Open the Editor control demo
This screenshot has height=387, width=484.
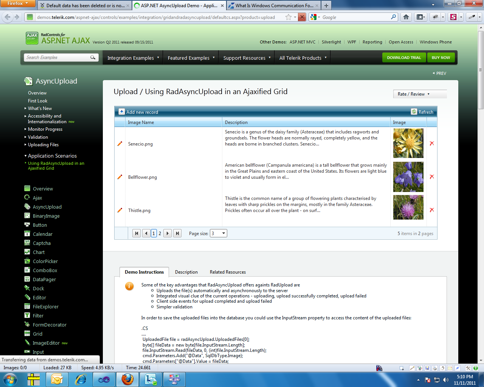pos(39,297)
